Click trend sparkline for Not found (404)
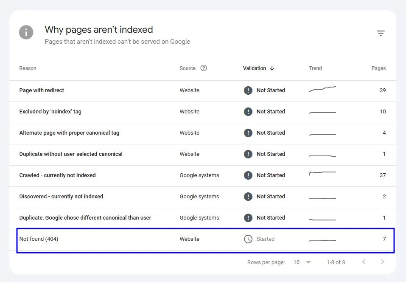The height and width of the screenshot is (282, 406). [x=322, y=240]
